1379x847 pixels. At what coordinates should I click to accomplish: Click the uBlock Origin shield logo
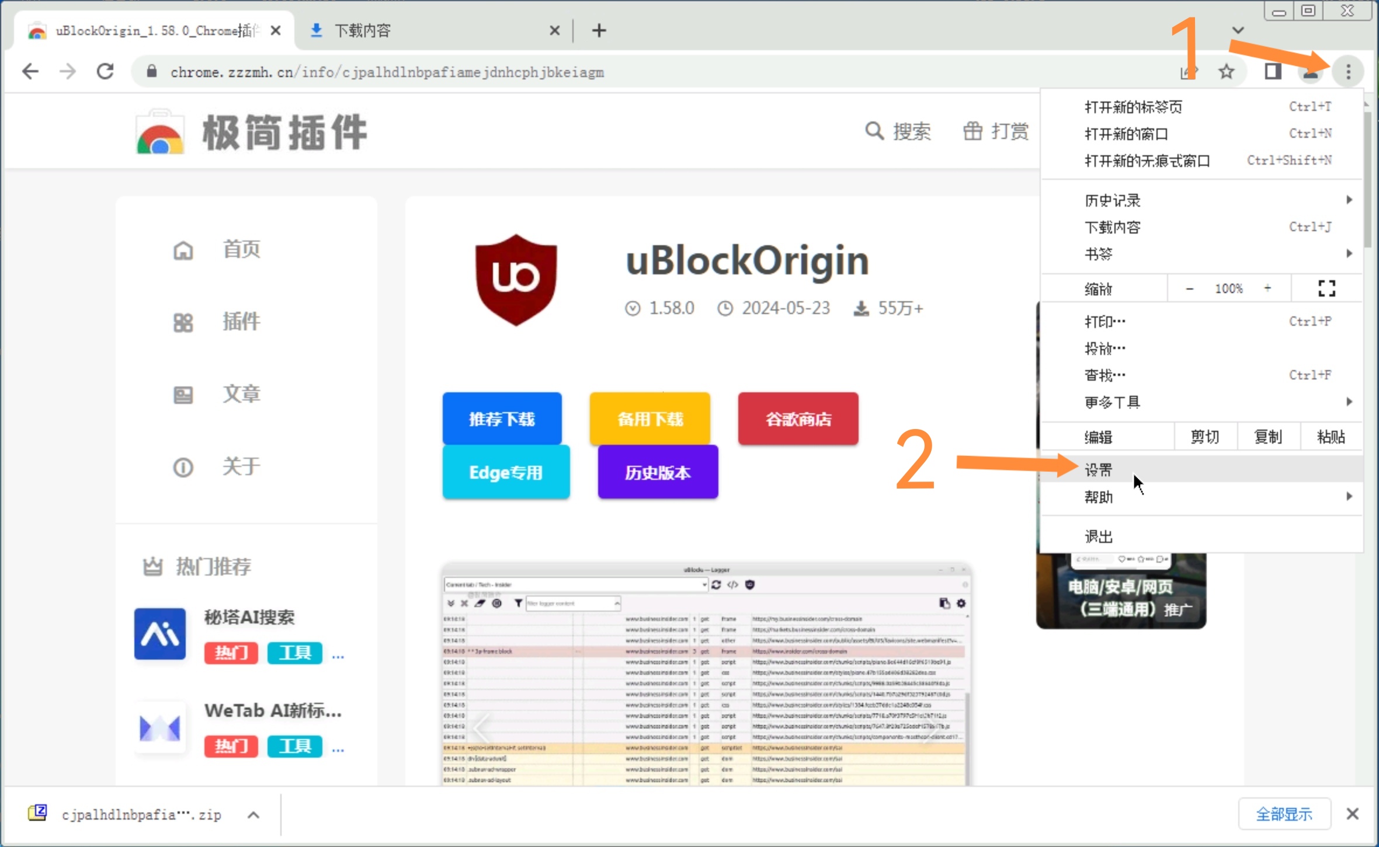tap(516, 280)
